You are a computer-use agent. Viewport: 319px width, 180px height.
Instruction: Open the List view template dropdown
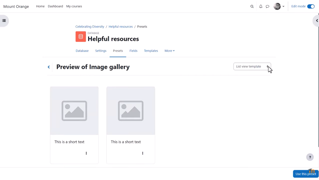[252, 67]
